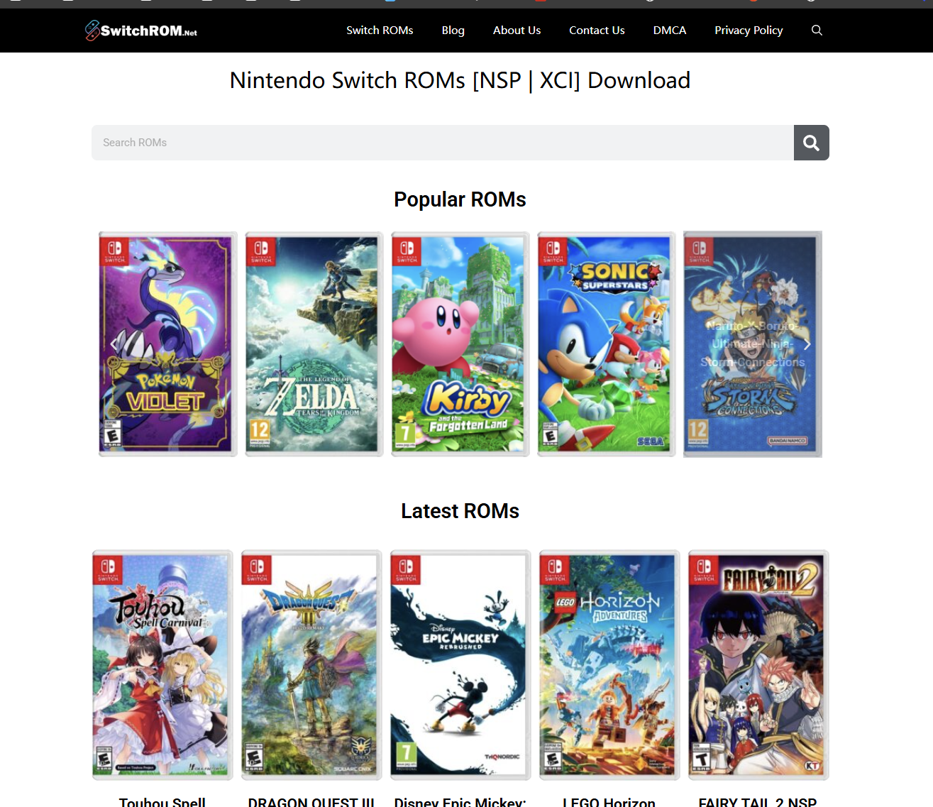Open Touhou Spell Carnival cover image

(162, 665)
